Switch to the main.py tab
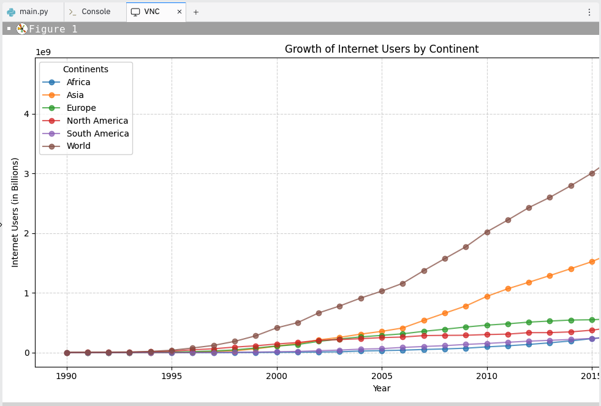Image resolution: width=601 pixels, height=406 pixels. [31, 11]
